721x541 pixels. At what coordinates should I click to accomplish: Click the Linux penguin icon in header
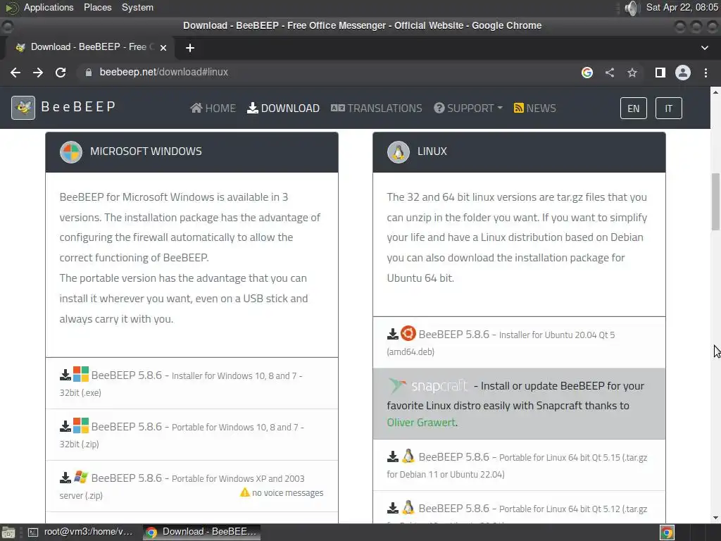[399, 152]
